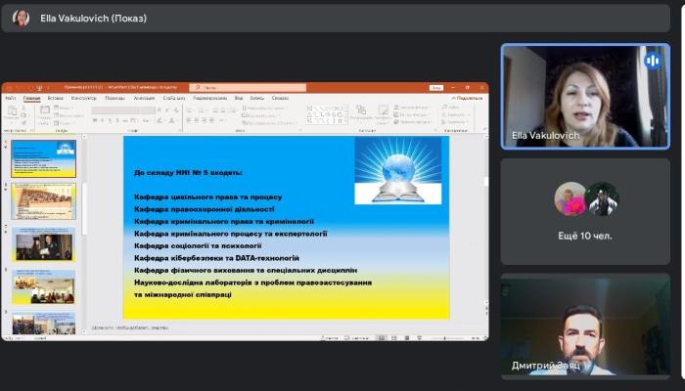
Task: Click Дмитрий Заяц video tile
Action: [585, 326]
